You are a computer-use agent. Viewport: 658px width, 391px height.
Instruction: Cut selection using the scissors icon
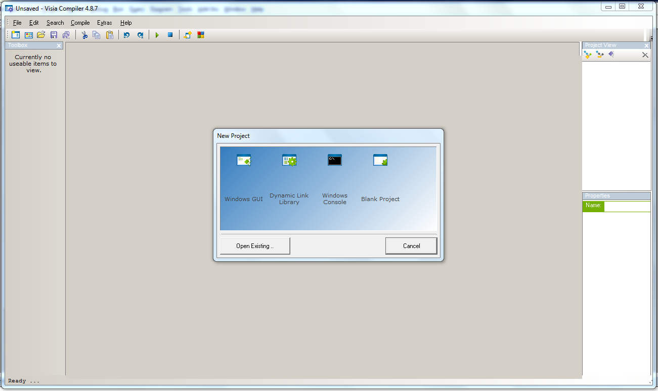click(84, 34)
